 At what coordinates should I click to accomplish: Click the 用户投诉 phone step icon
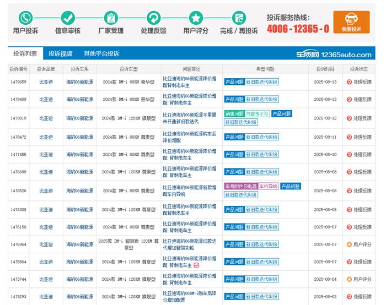tap(25, 18)
